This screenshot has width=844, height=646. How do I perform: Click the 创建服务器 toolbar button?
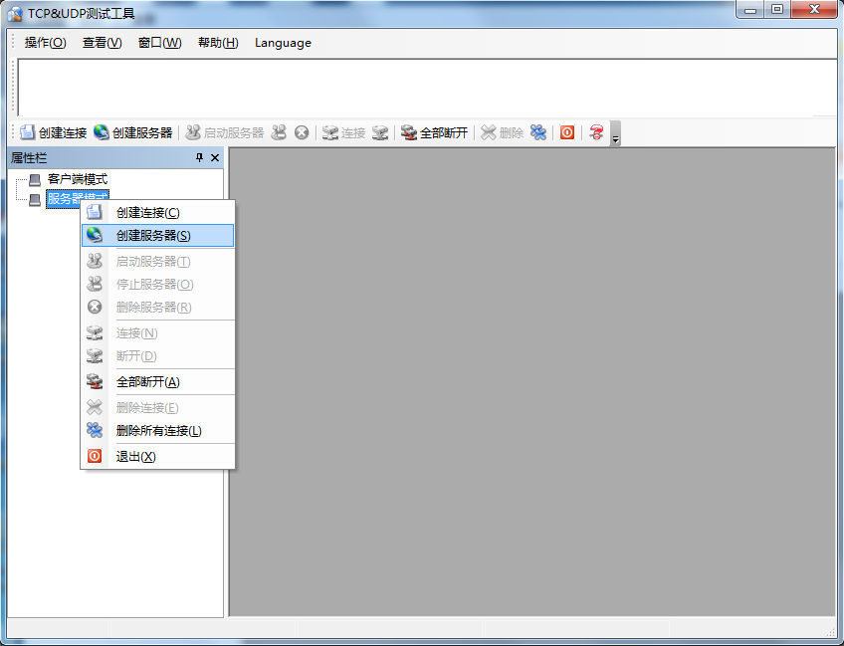tap(132, 132)
